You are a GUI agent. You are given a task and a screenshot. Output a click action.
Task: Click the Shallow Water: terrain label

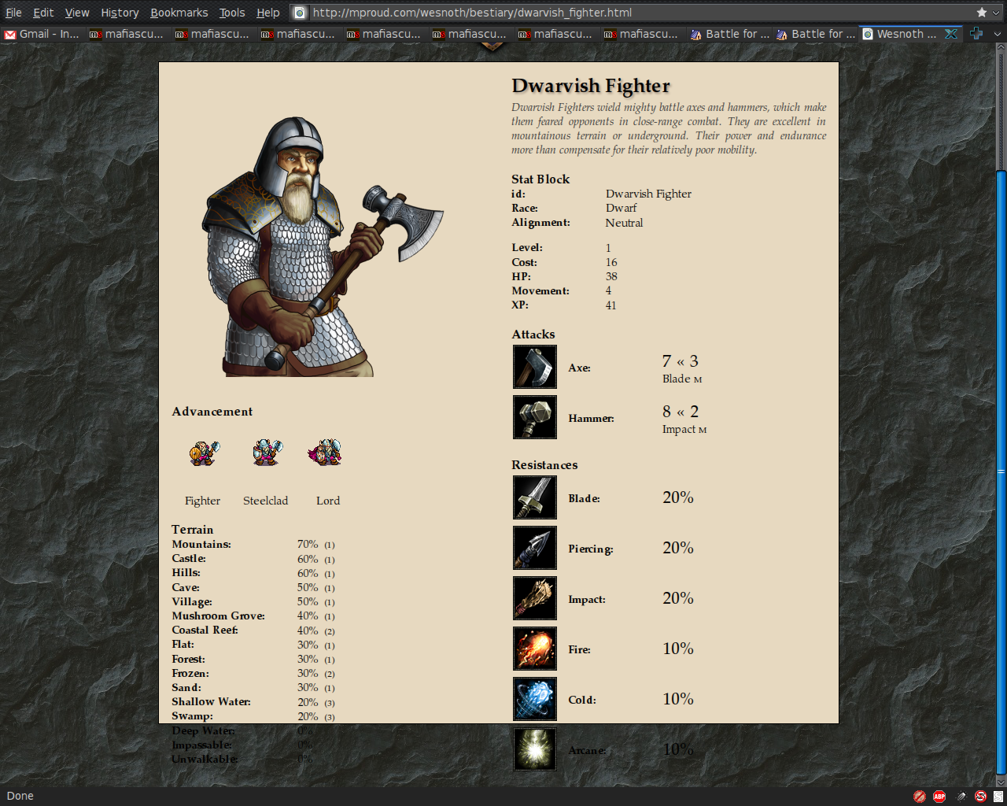[211, 701]
